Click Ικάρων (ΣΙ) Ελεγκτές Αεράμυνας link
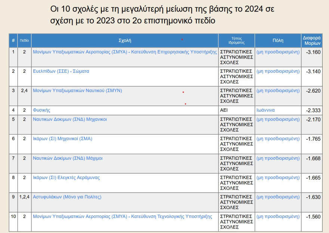 (x=66, y=177)
